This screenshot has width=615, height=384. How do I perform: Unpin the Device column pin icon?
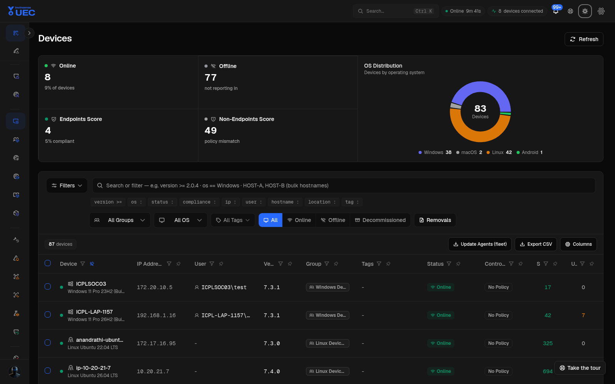point(92,264)
